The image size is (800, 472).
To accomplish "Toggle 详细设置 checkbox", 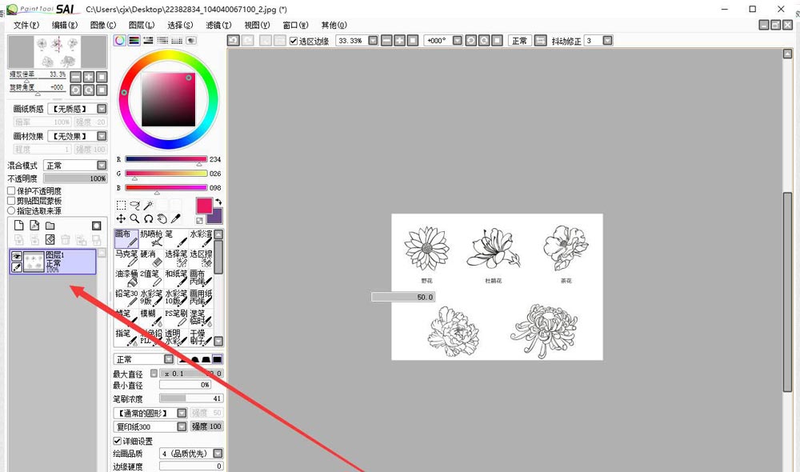I will point(118,441).
